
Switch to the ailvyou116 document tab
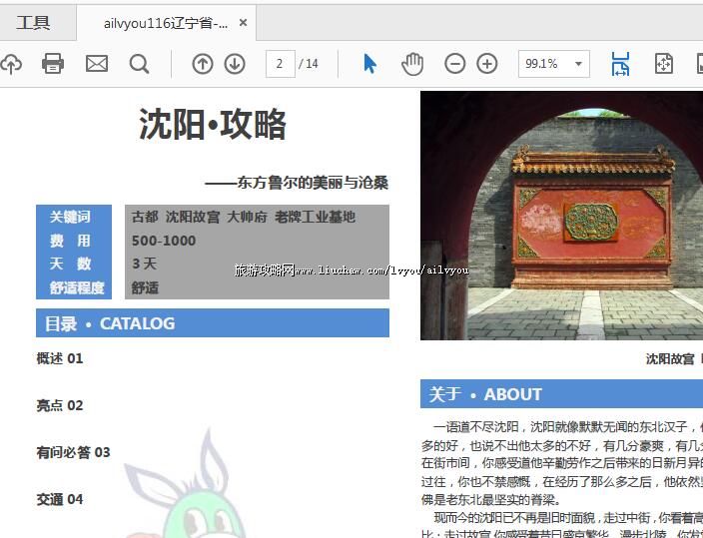pyautogui.click(x=165, y=23)
